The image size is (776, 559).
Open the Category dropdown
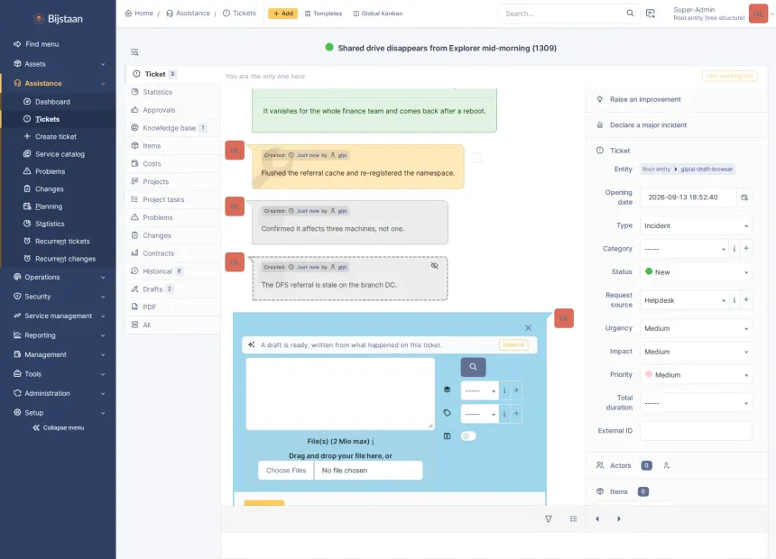(684, 249)
